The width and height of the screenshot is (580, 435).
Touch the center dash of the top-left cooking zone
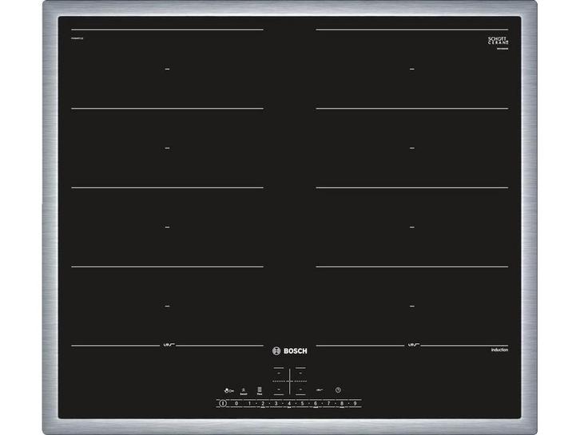(x=167, y=69)
